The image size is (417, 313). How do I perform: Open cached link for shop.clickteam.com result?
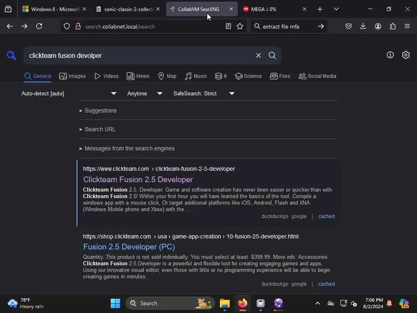point(326,284)
